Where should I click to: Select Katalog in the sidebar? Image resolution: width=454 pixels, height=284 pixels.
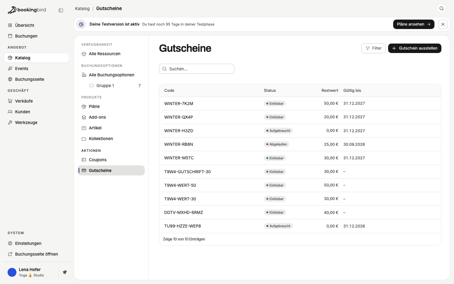pyautogui.click(x=37, y=58)
